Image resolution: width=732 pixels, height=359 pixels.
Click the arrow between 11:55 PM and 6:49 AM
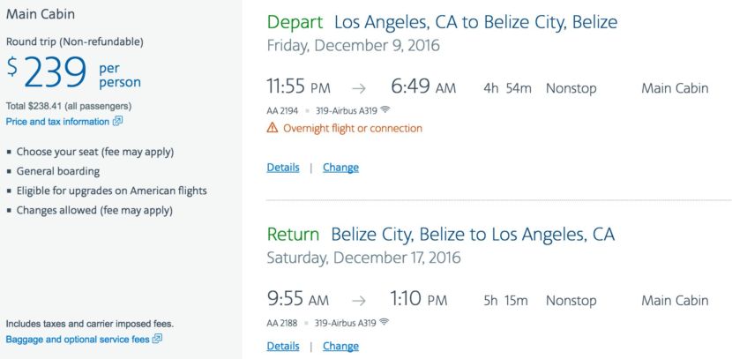click(x=358, y=88)
